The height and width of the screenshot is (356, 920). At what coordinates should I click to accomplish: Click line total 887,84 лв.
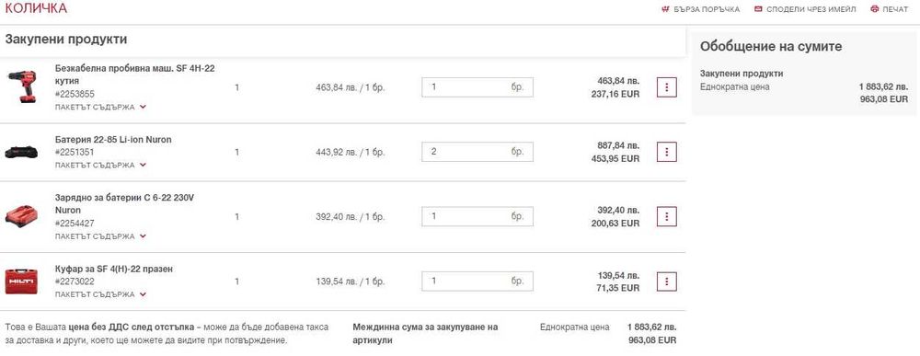618,145
